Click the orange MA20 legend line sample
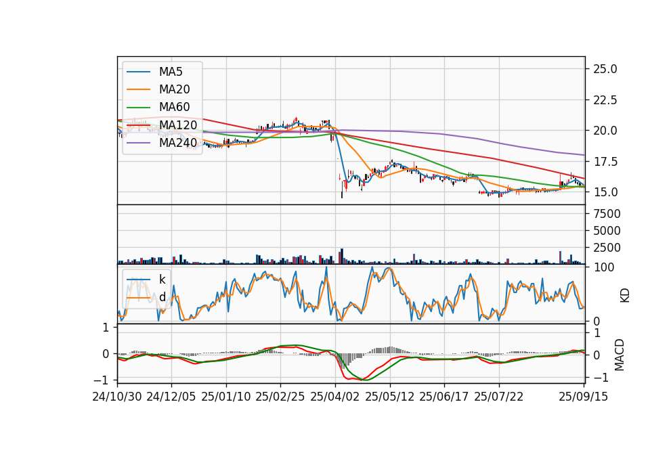650x467 pixels. (138, 90)
